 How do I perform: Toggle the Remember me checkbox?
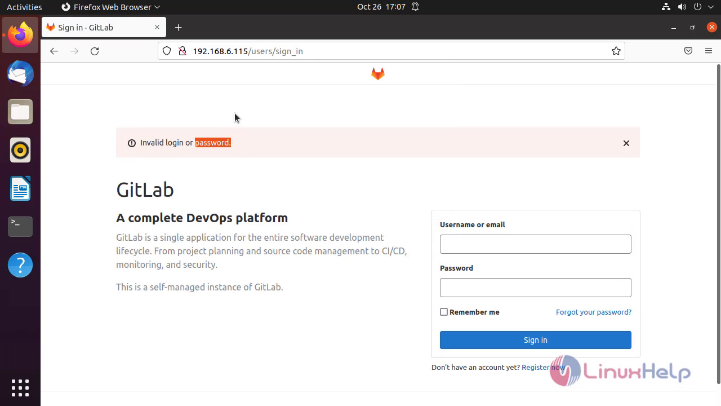pyautogui.click(x=444, y=312)
